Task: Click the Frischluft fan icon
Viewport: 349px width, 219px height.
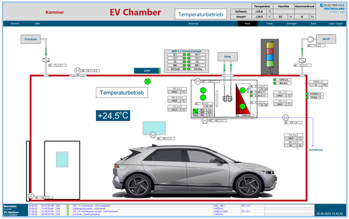Action: click(28, 39)
